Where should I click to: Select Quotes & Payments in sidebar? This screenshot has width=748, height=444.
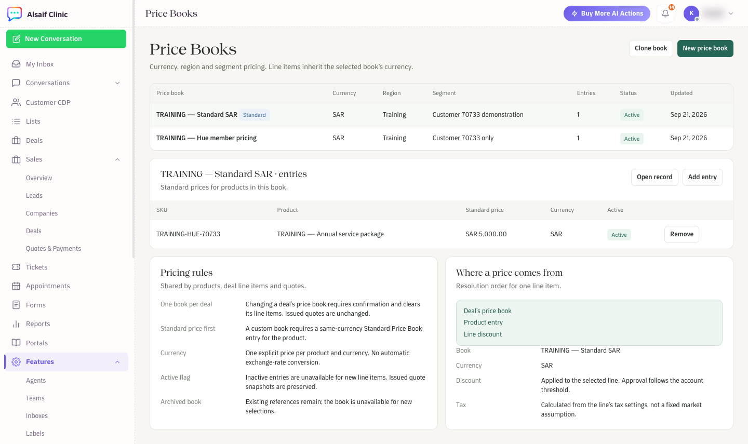pyautogui.click(x=54, y=249)
